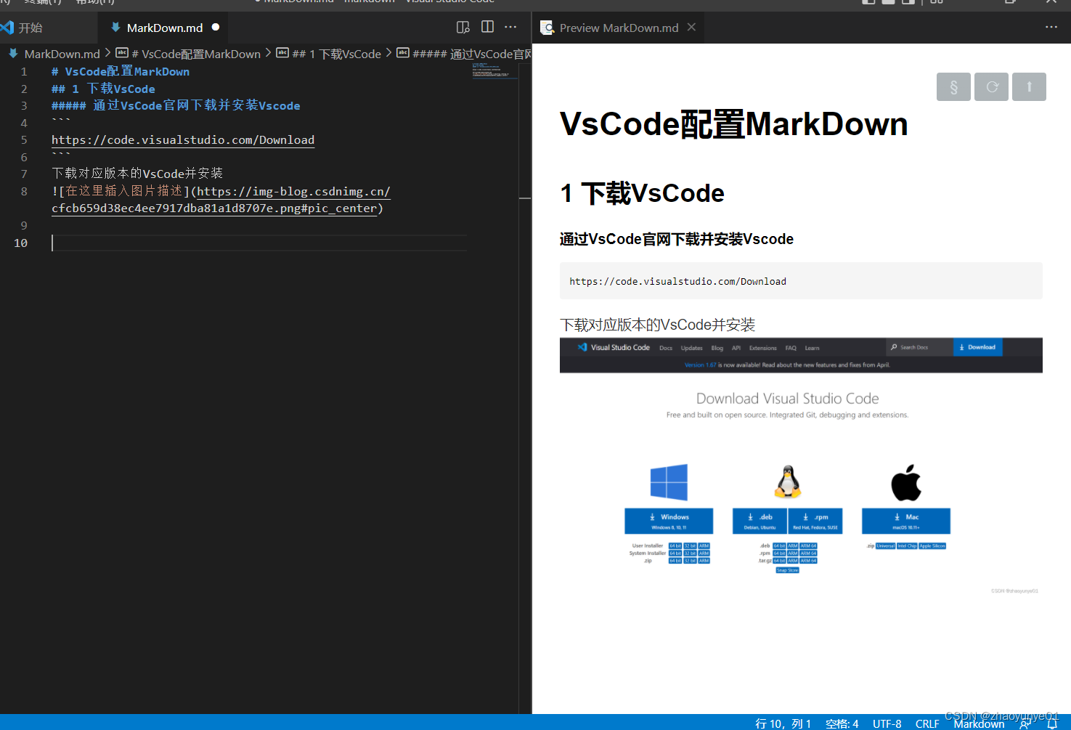Open preview pane more actions menu

coord(1051,27)
